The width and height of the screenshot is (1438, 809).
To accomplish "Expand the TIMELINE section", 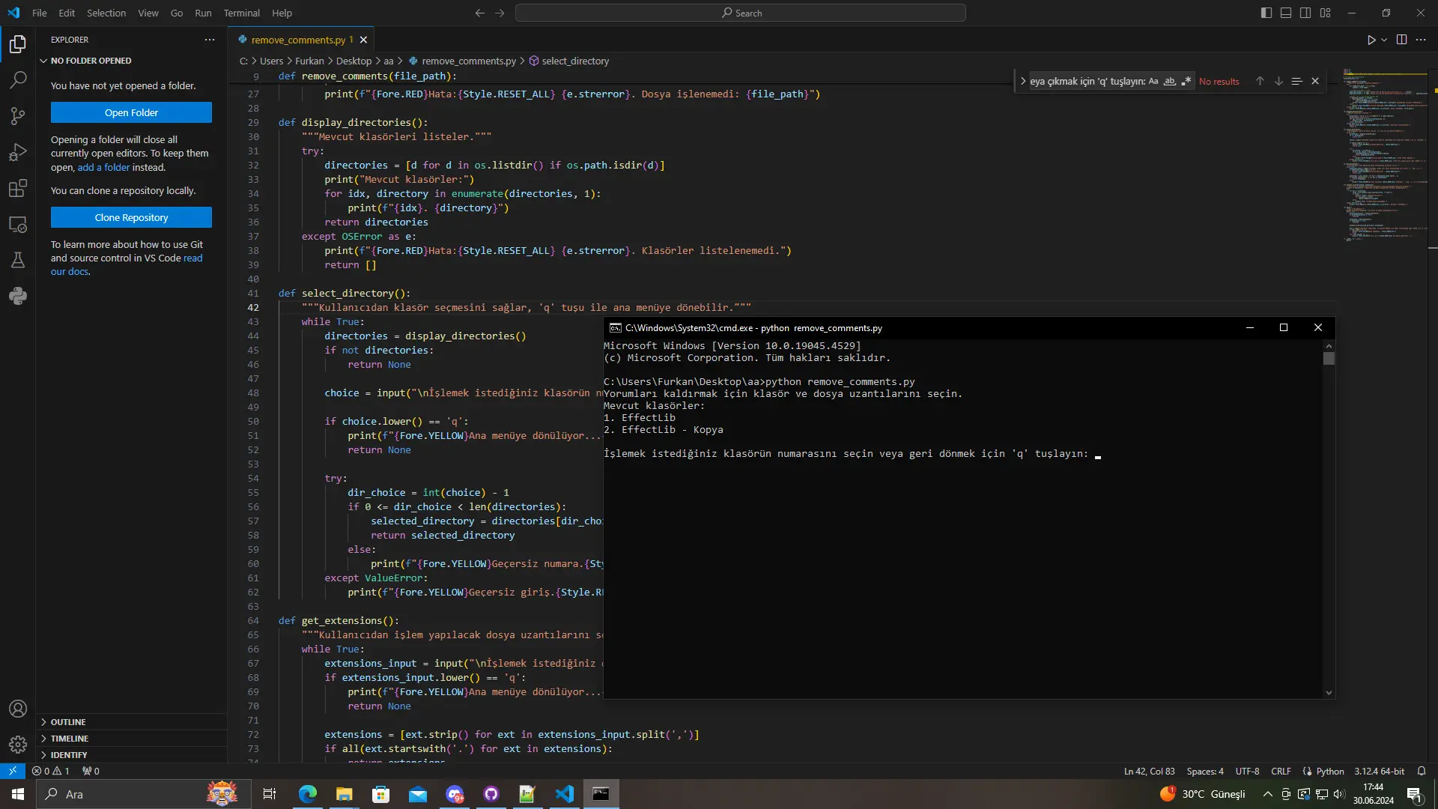I will (132, 739).
